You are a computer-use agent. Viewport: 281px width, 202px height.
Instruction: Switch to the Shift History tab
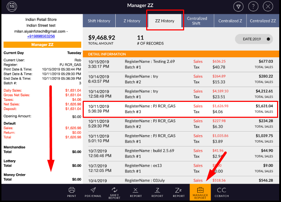point(99,21)
